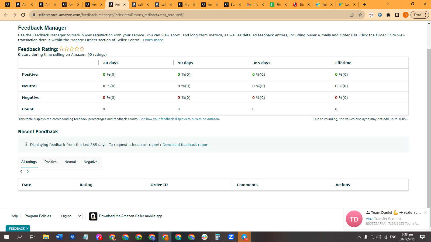Viewport: 431px width, 242px height.
Task: Click the Comments column header
Action: 247,185
